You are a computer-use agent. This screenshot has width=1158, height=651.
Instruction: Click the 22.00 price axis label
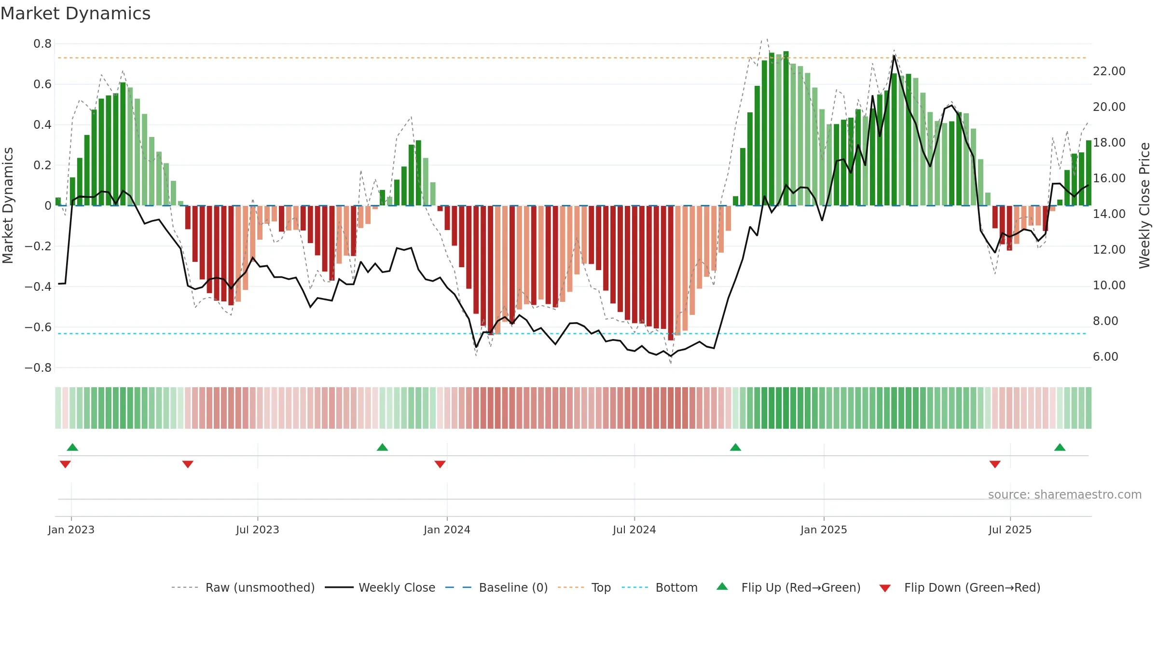click(1109, 71)
